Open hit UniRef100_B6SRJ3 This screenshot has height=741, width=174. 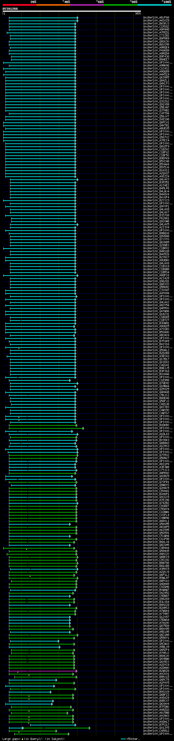[156, 24]
